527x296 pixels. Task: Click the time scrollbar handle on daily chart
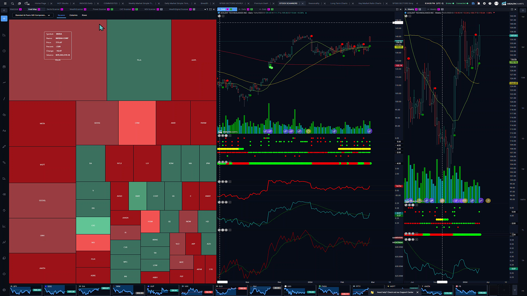[222, 282]
